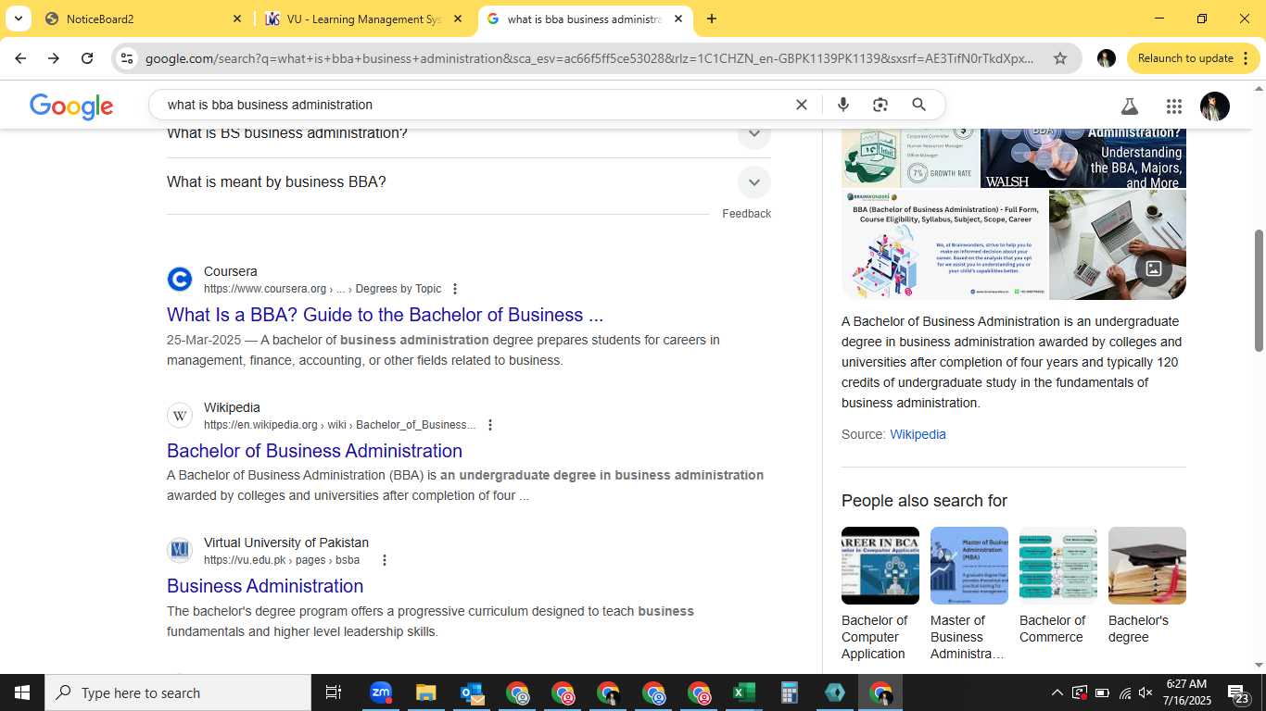
Task: Select Master of Business Administration card
Action: [968, 593]
